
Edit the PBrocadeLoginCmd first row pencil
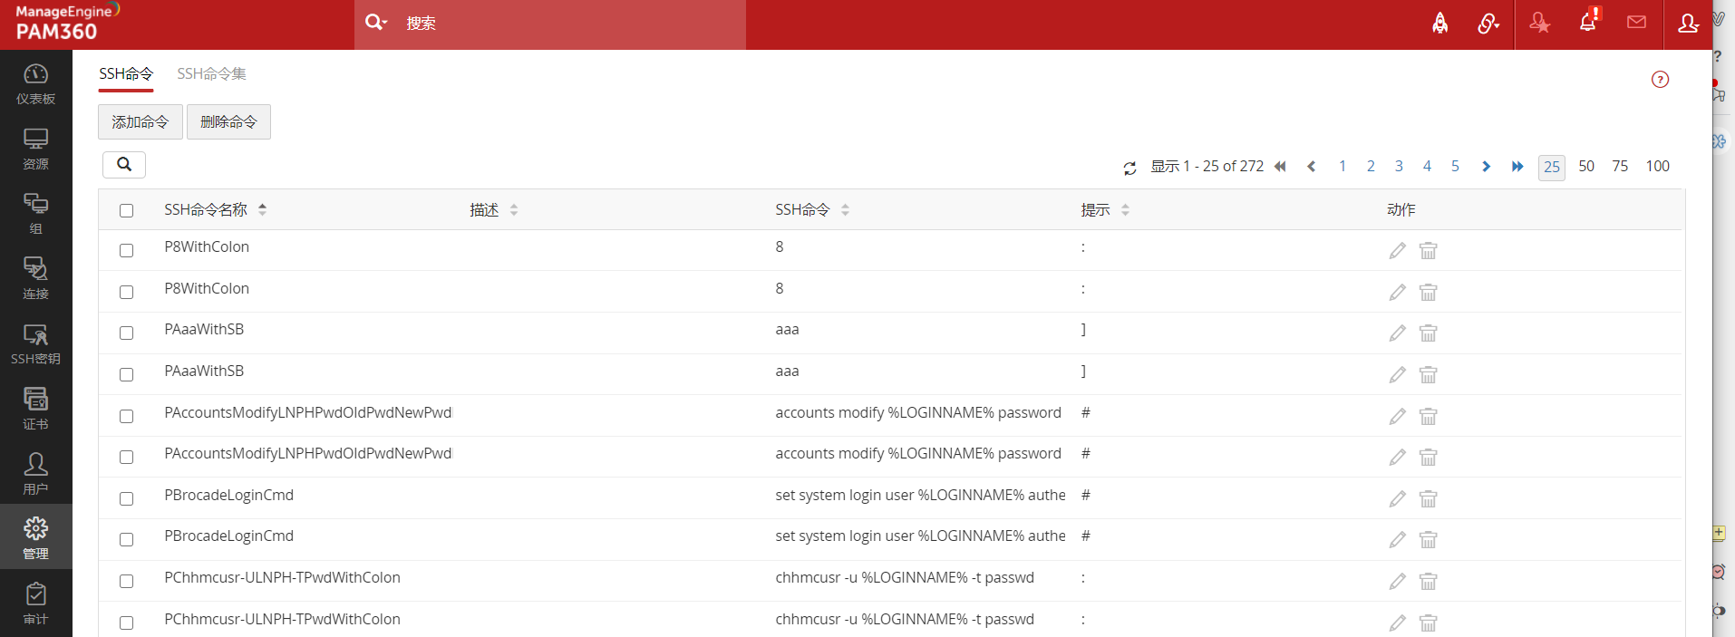pyautogui.click(x=1397, y=498)
